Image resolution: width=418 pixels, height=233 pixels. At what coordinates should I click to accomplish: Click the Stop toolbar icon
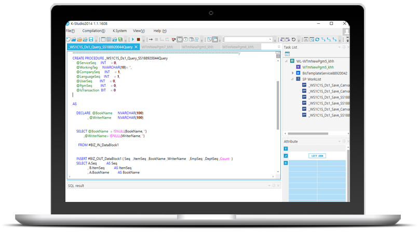pyautogui.click(x=139, y=39)
